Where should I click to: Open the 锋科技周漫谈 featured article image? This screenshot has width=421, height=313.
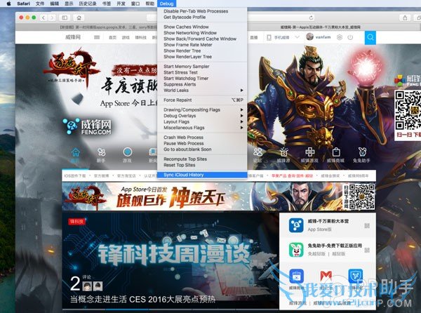click(171, 260)
